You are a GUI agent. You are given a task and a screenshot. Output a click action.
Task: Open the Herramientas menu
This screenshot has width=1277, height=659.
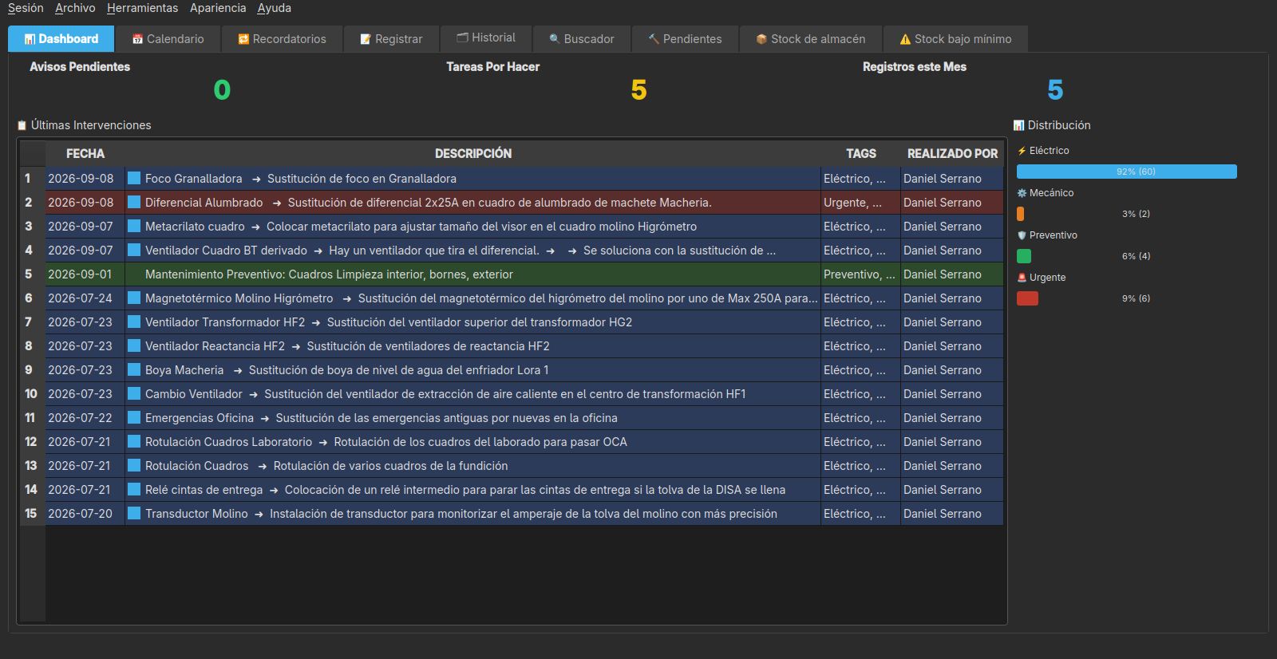(x=143, y=8)
